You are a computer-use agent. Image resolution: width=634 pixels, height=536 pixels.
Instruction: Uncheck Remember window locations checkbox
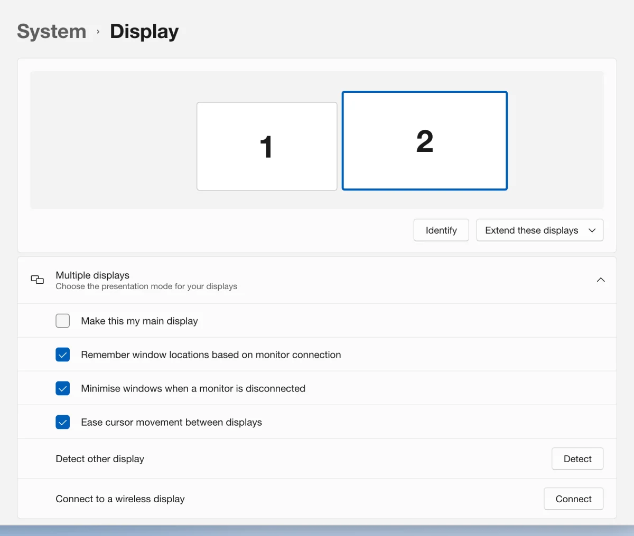click(63, 355)
